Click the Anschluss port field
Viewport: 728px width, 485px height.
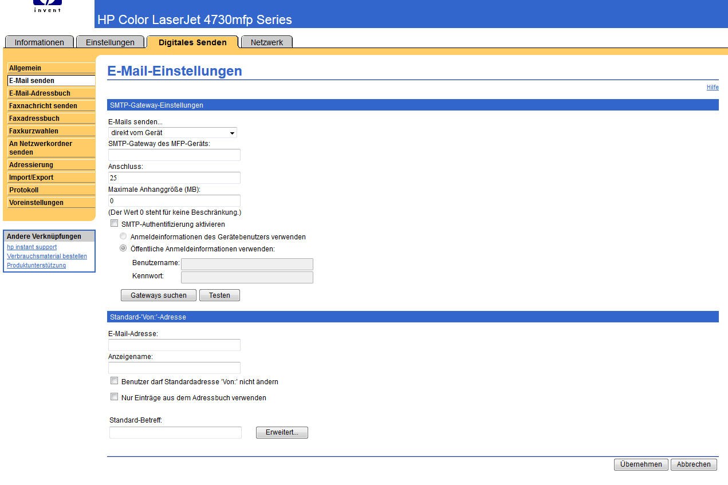[x=174, y=178]
